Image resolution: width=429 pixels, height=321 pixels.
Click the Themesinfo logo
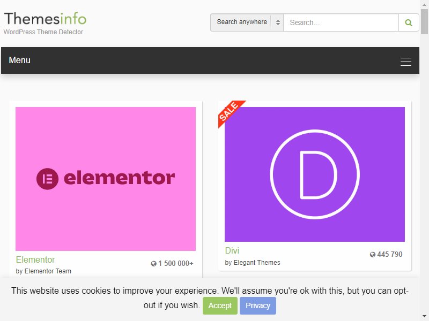coord(45,19)
